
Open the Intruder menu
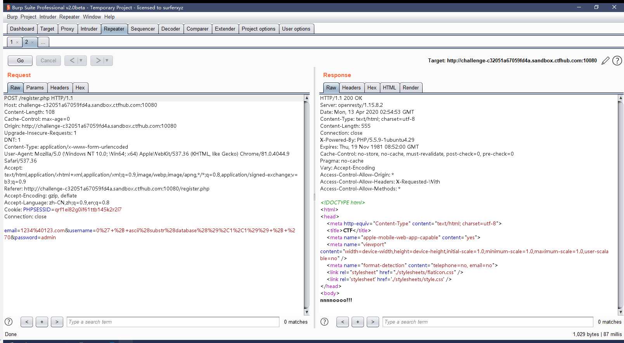(48, 17)
